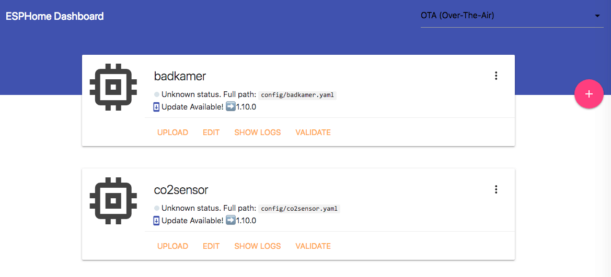Upload the co2sensor configuration
Viewport: 611px width, 277px height.
(x=172, y=246)
